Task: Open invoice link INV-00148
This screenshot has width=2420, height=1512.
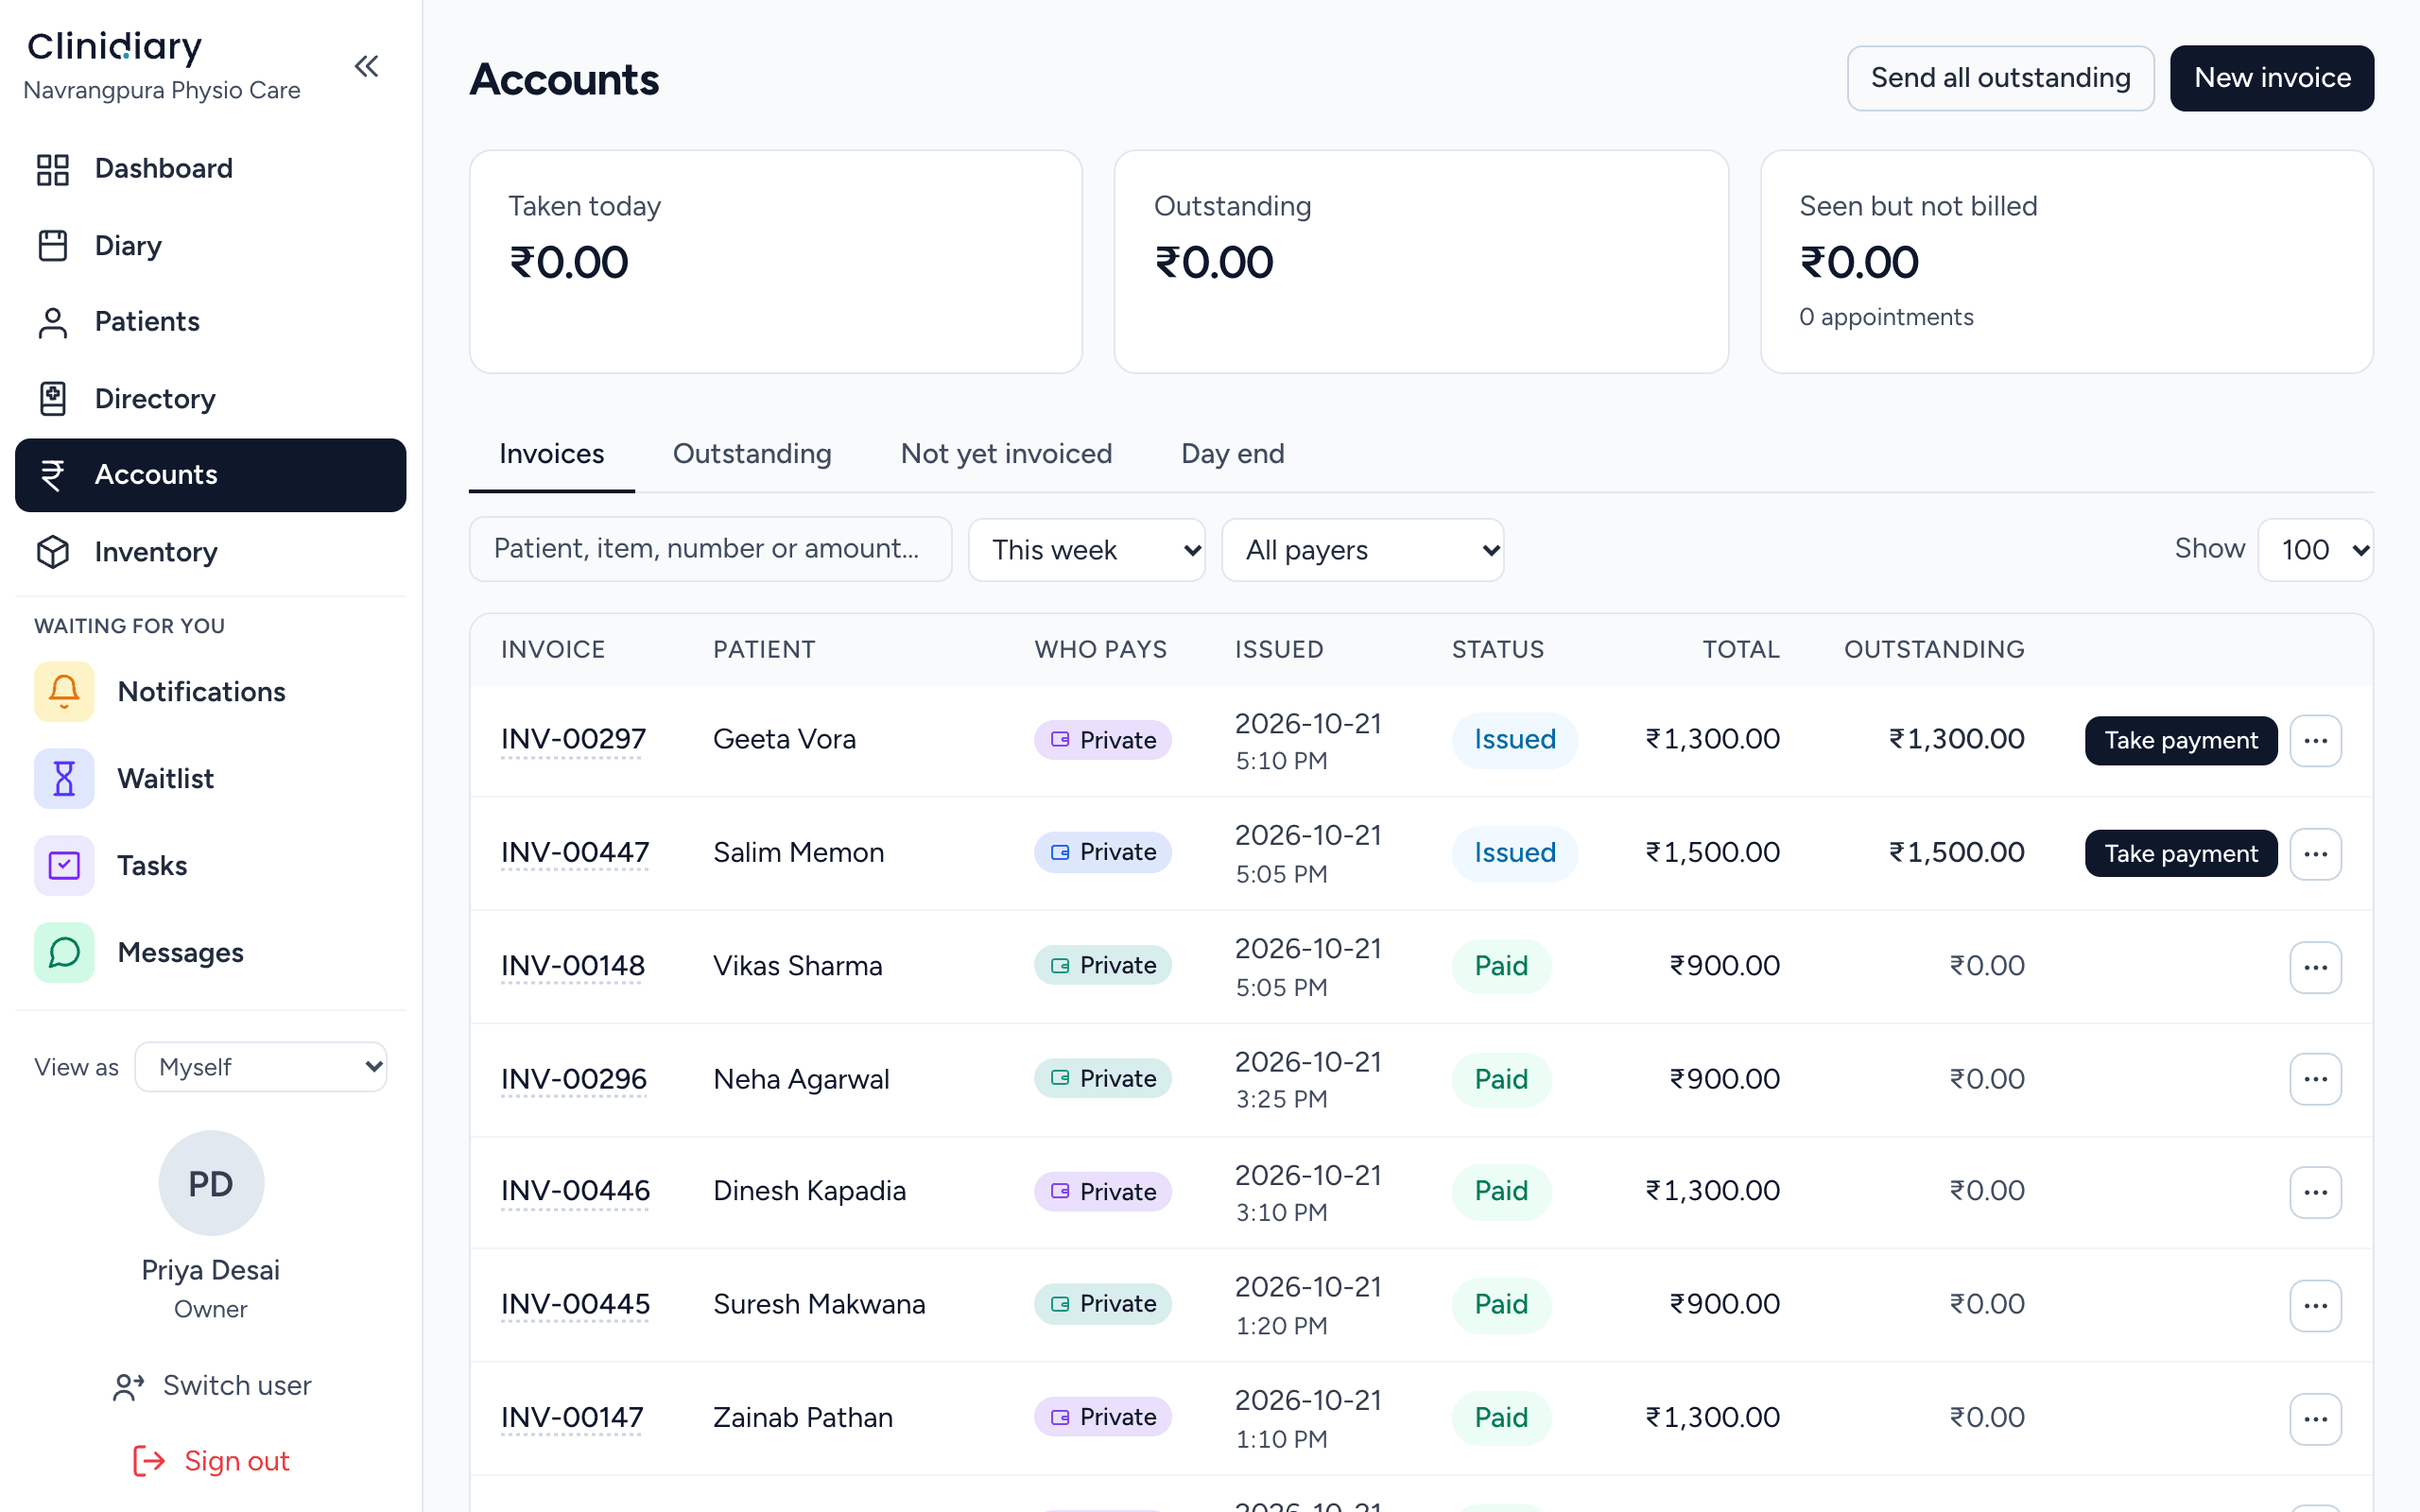Action: pyautogui.click(x=573, y=966)
